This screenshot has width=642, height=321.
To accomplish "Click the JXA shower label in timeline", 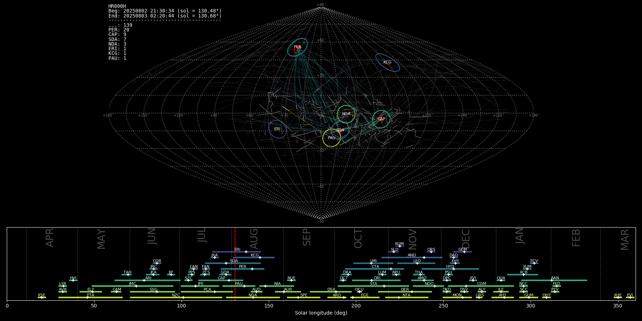I will click(214, 255).
